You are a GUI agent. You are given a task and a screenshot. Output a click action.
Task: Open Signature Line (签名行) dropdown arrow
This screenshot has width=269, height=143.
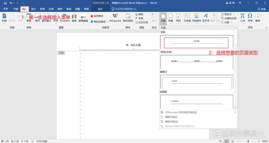(x=234, y=14)
